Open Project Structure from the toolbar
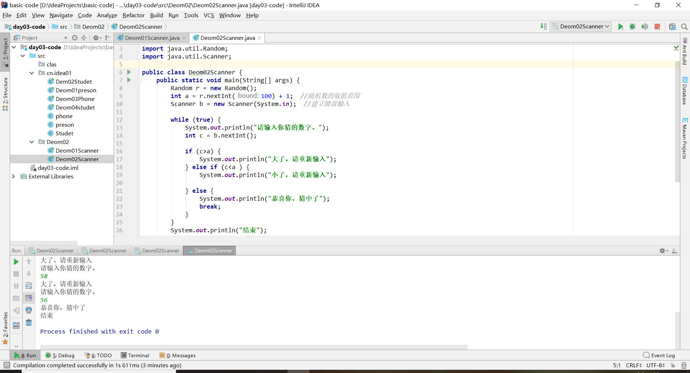 tap(672, 27)
